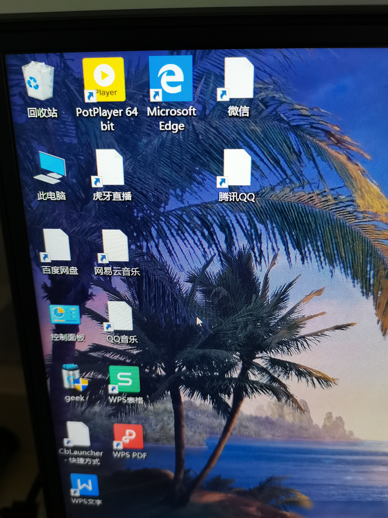Viewport: 388px width, 518px height.
Task: Select the 虎牙直播 shortcut icon
Action: [108, 168]
